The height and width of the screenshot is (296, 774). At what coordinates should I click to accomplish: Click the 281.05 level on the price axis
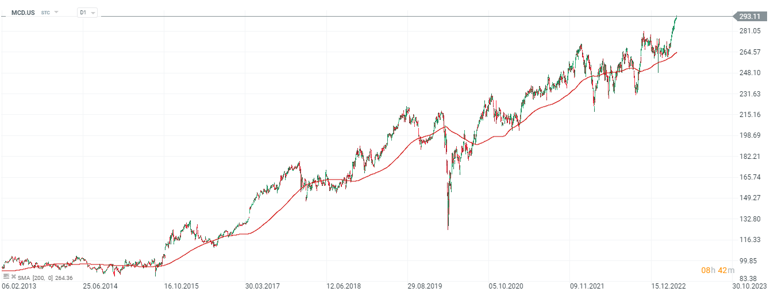click(749, 31)
